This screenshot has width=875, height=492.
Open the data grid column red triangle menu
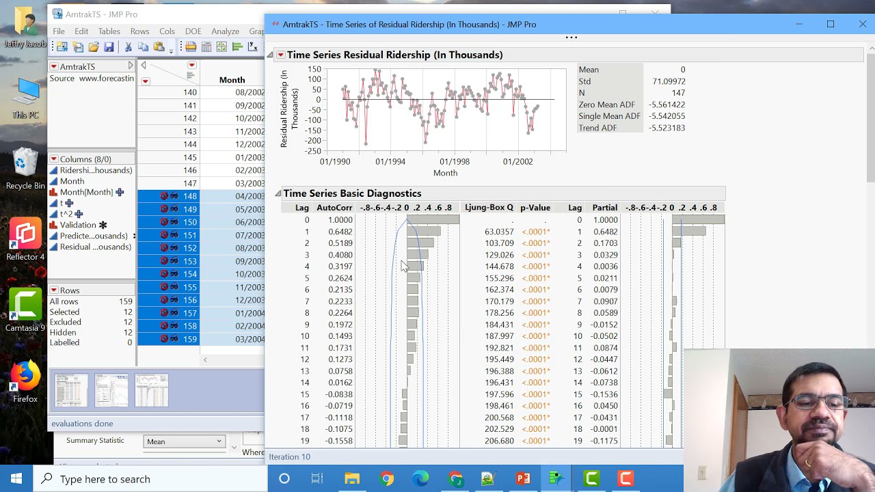(x=192, y=66)
